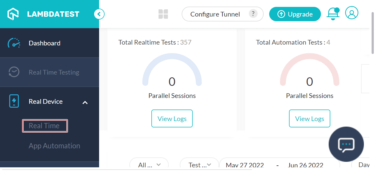Click the Configure Tunnel button
Image resolution: width=376 pixels, height=172 pixels.
click(x=215, y=14)
